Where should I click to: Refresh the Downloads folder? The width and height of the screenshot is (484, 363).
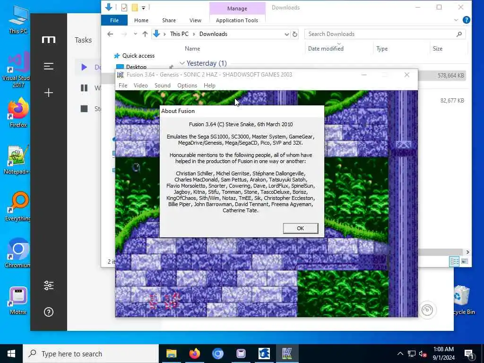[x=295, y=34]
